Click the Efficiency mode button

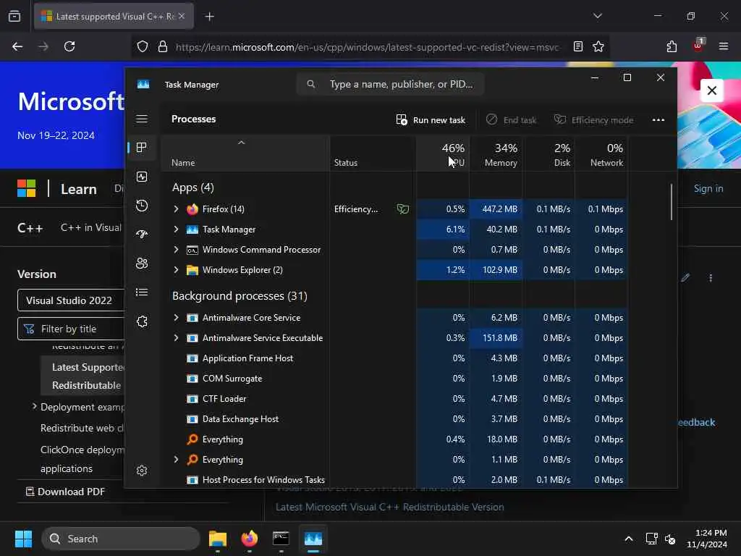(x=593, y=120)
